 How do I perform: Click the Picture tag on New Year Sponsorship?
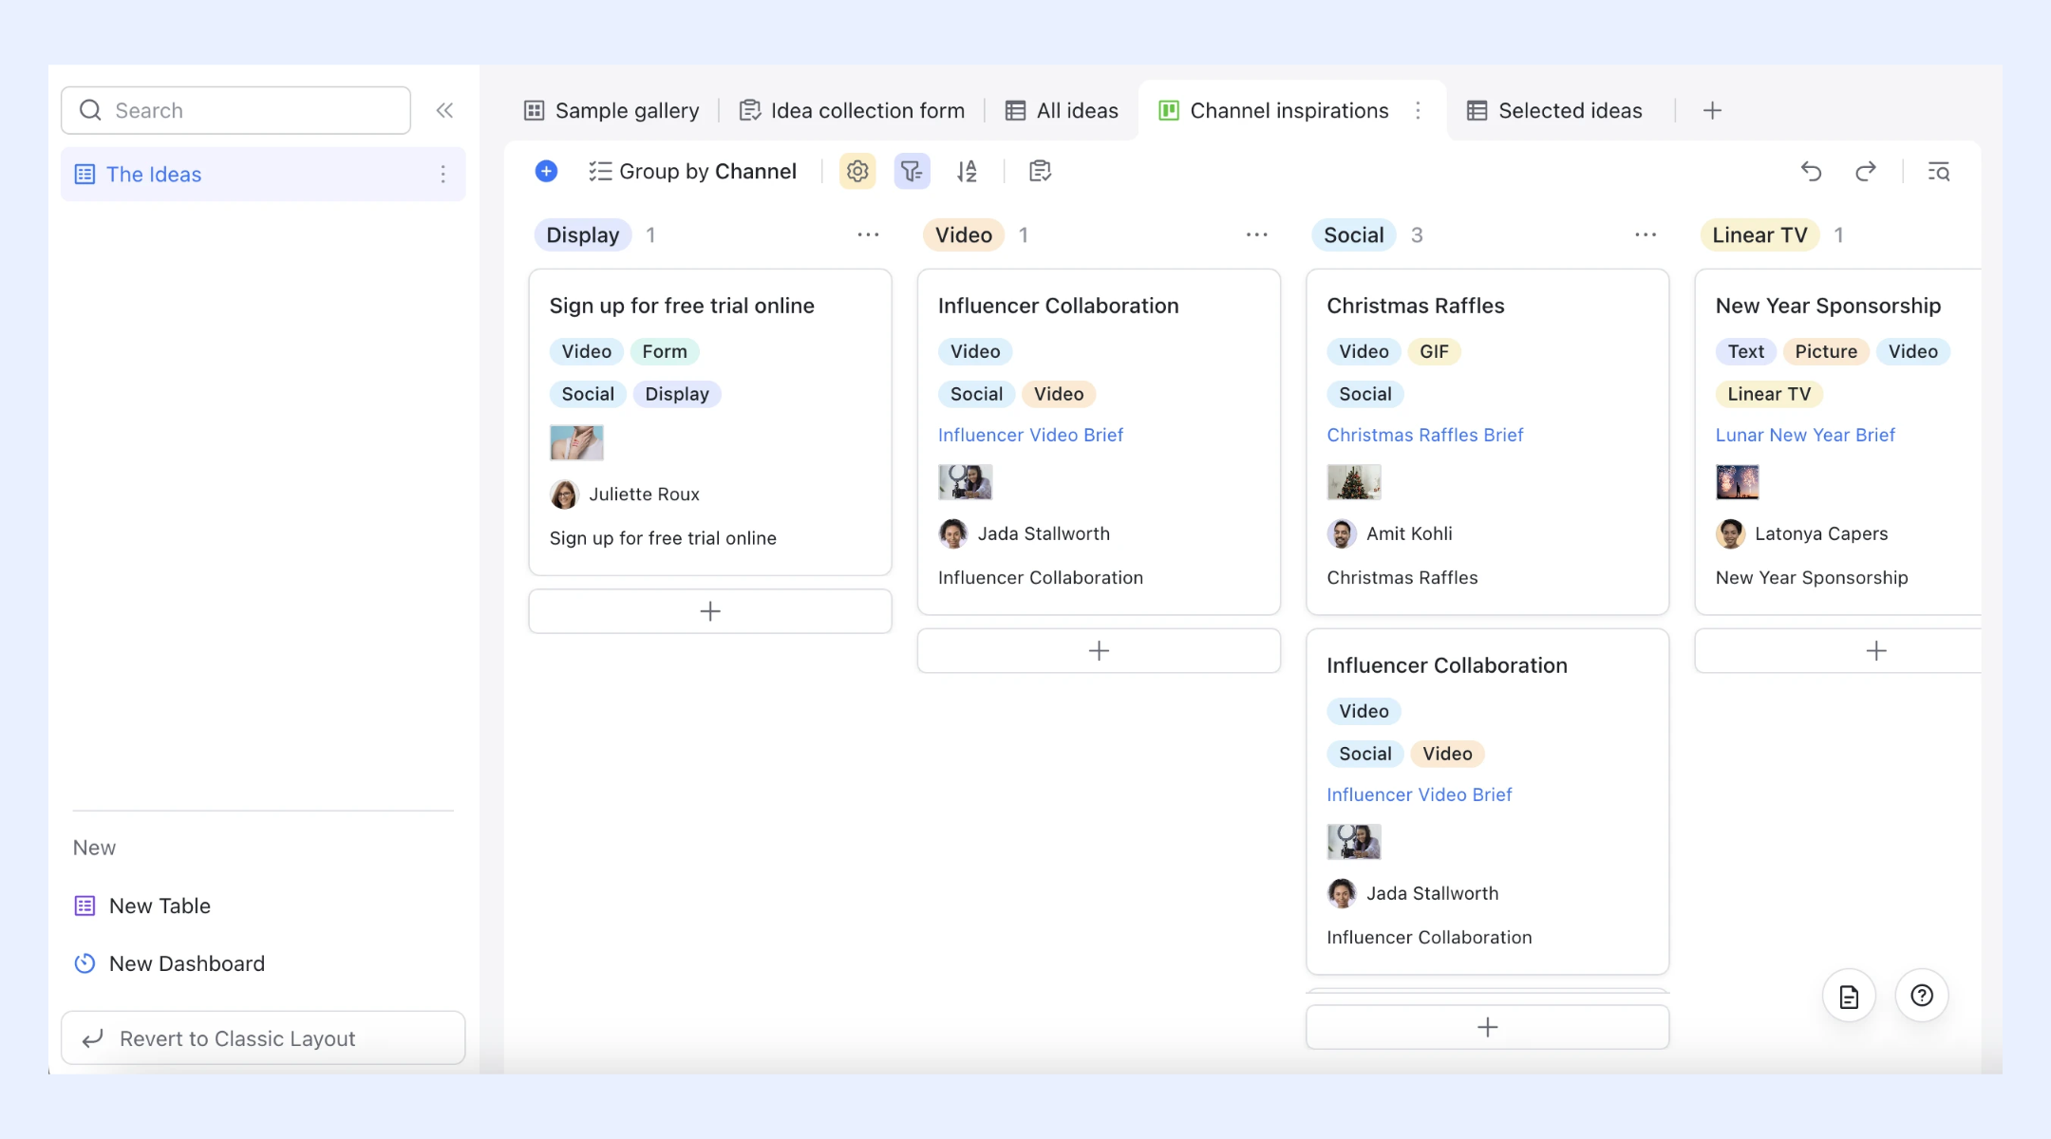click(x=1825, y=351)
